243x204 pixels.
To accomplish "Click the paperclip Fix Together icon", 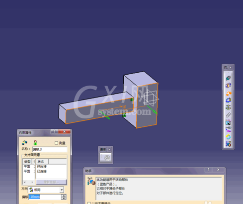I will (x=229, y=115).
